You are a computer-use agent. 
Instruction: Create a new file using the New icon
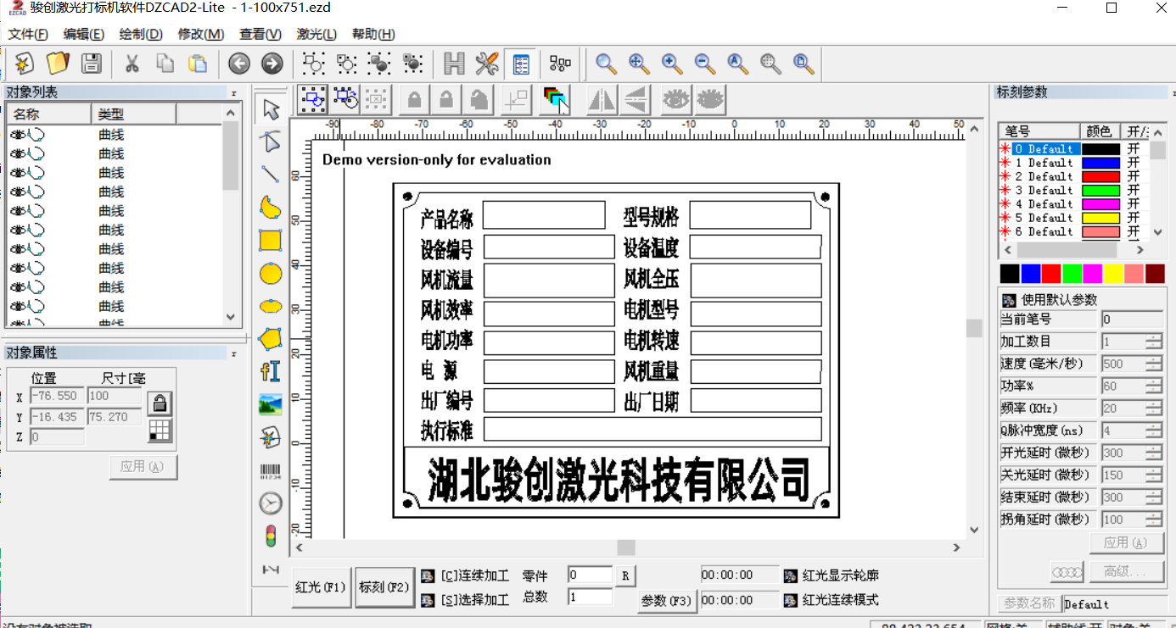click(x=25, y=64)
